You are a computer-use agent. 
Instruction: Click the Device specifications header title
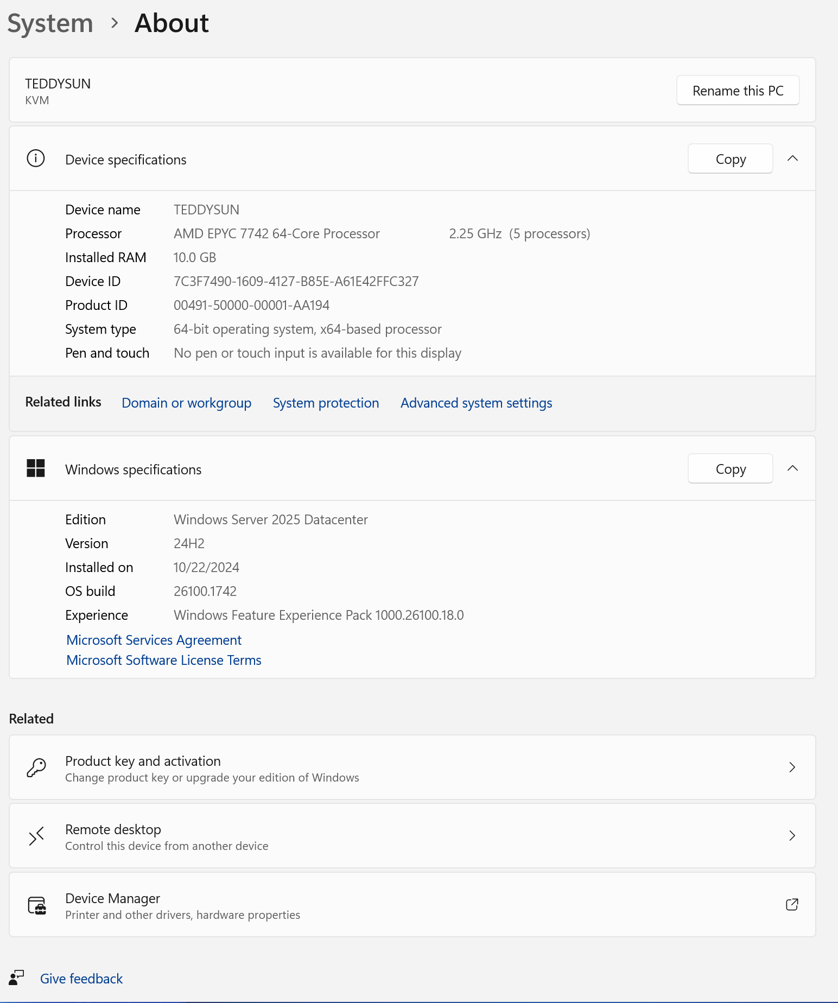(126, 160)
